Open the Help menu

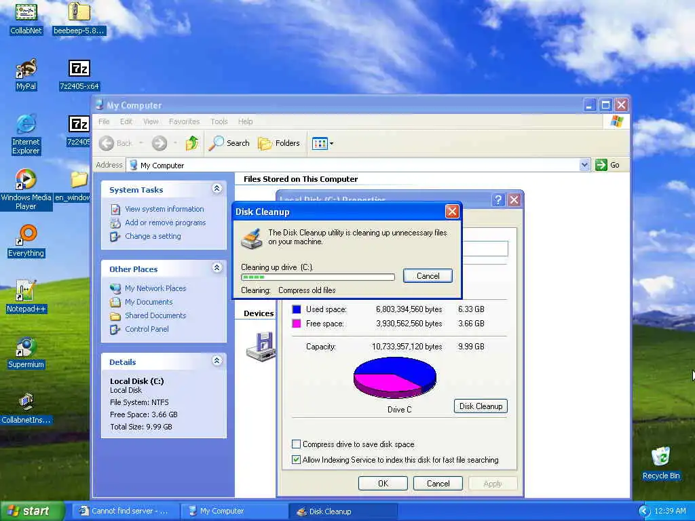coord(246,121)
